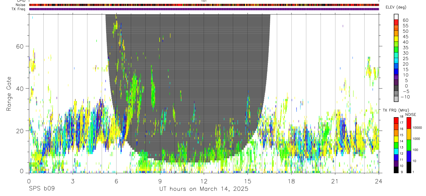Viewport: 426px width, 196px height.
Task: Click the 'SPS b09' label below the plot
Action: point(42,189)
